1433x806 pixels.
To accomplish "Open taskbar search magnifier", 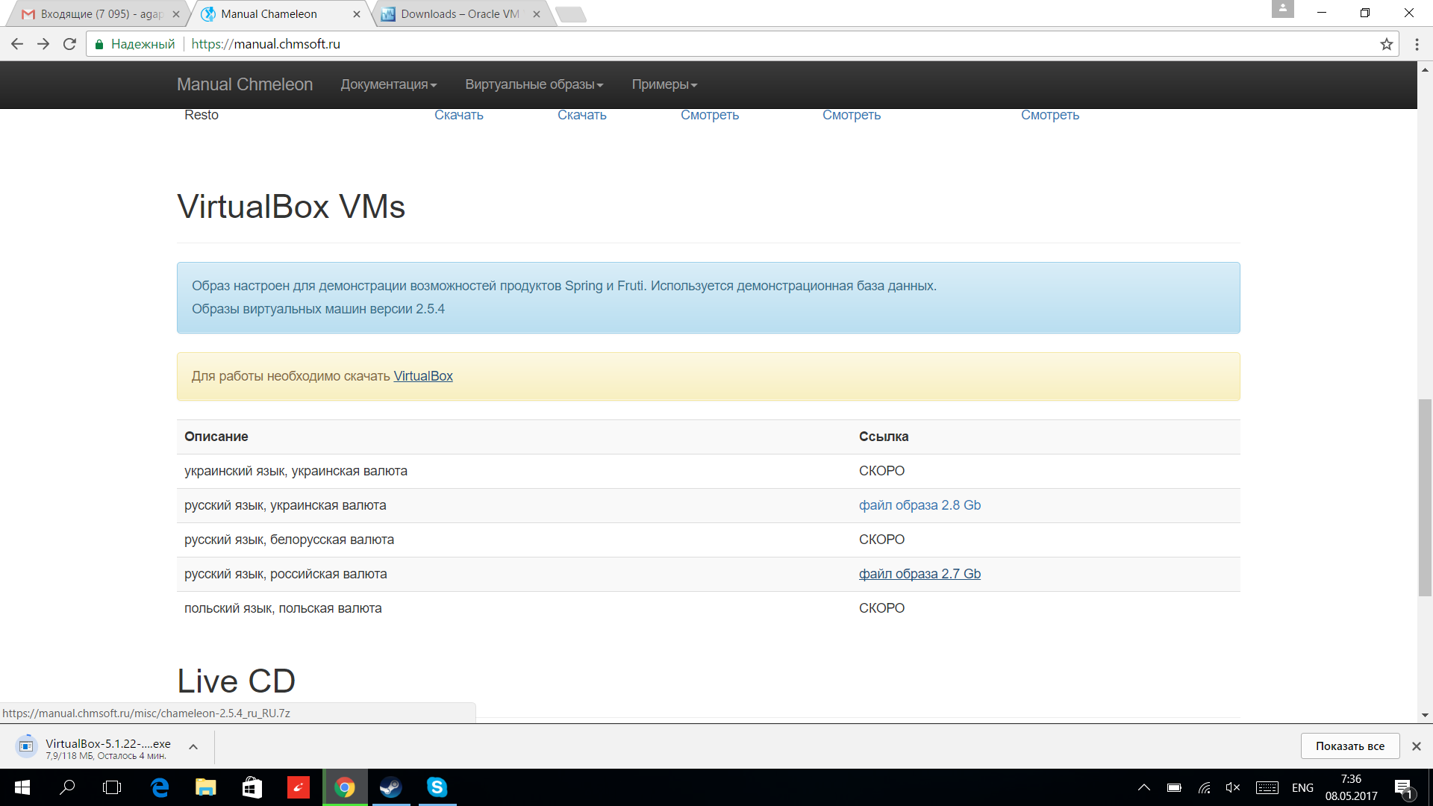I will coord(67,787).
